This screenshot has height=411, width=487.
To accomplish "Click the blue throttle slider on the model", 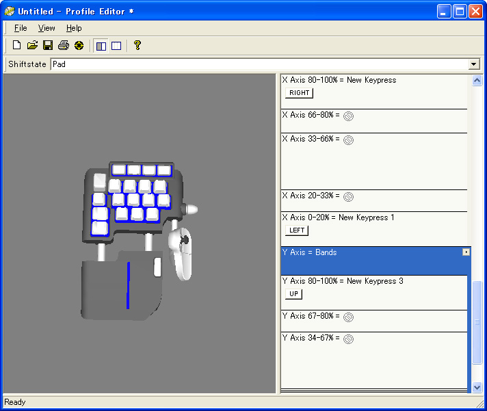I will point(128,286).
